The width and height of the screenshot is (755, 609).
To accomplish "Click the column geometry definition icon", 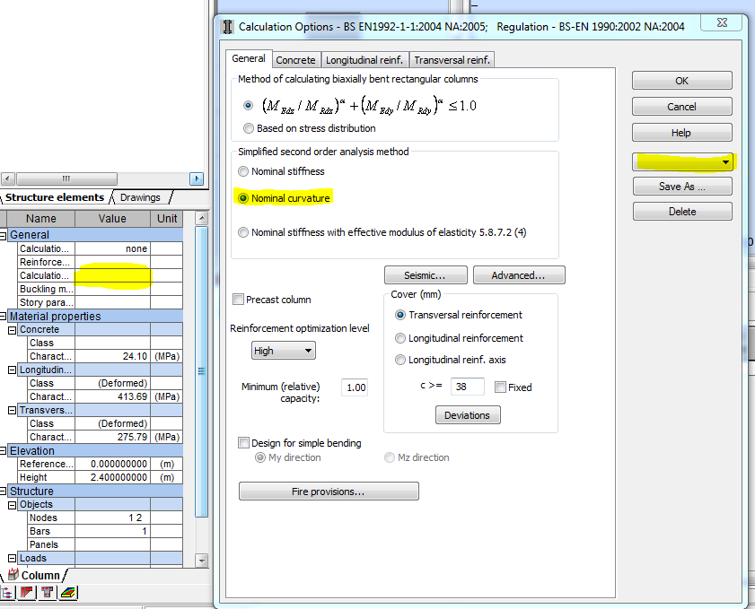I will [26, 592].
